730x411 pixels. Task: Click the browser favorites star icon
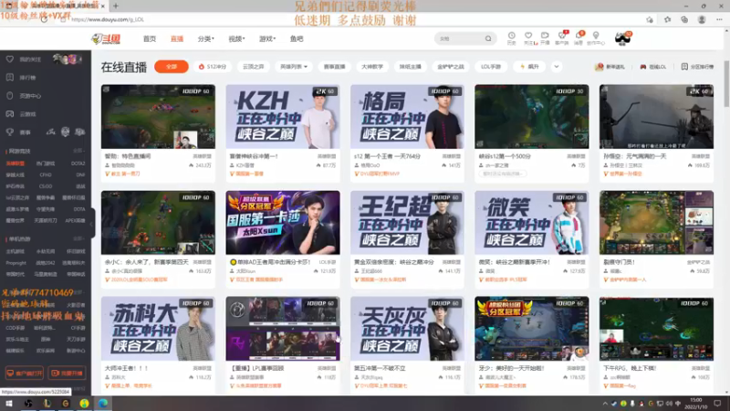pyautogui.click(x=667, y=19)
